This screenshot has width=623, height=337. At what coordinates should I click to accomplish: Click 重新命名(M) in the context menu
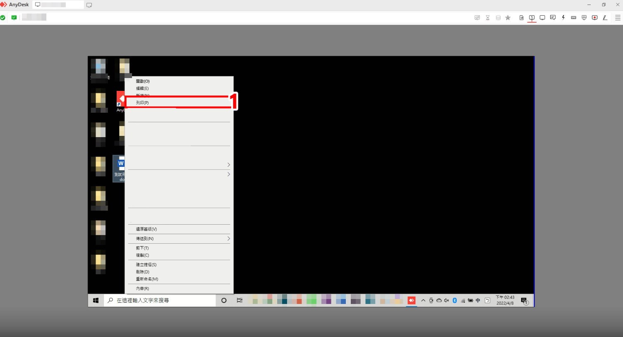click(147, 279)
